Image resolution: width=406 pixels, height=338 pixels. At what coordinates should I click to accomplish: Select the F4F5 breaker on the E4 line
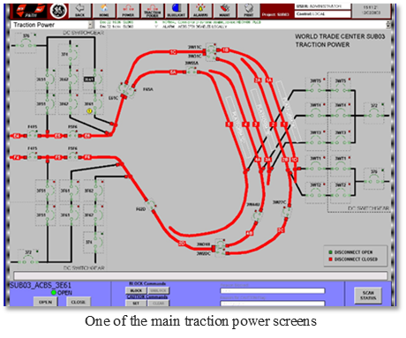coord(32,135)
